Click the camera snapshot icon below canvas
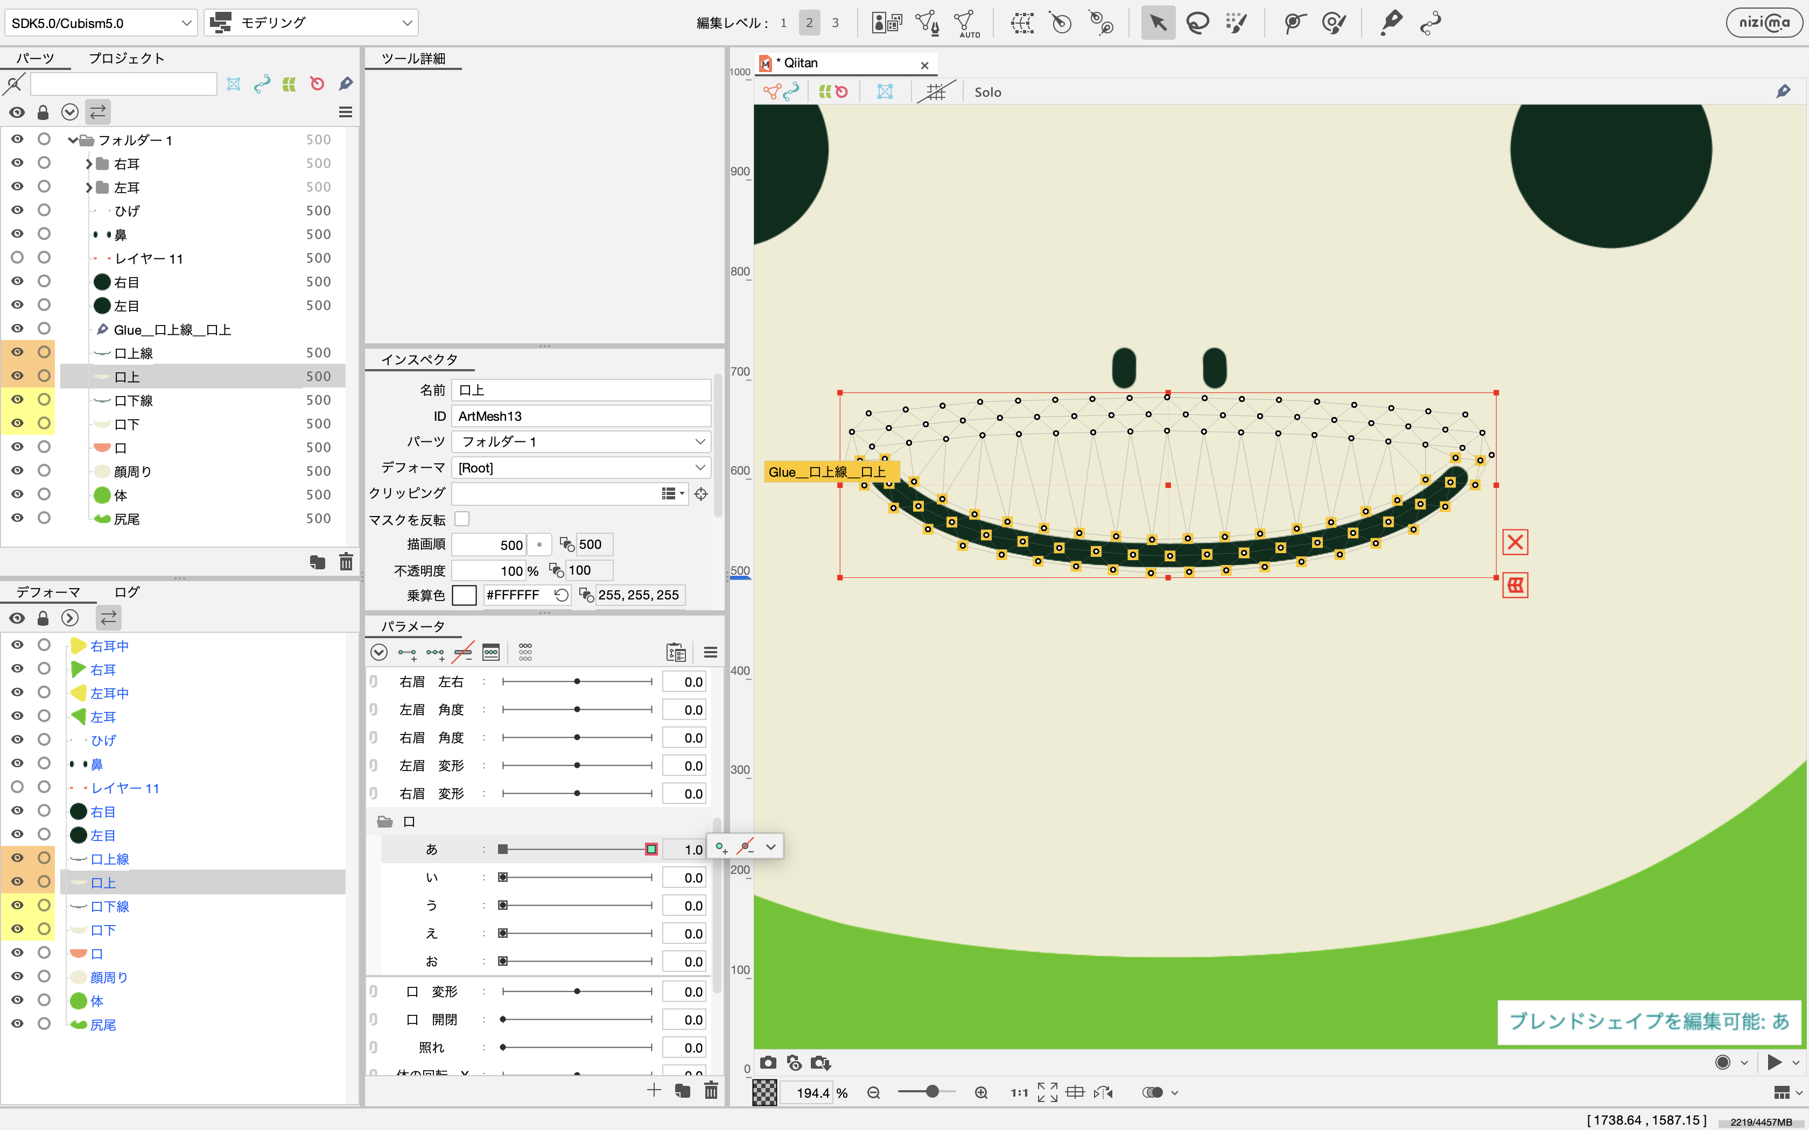This screenshot has height=1130, width=1809. [768, 1063]
